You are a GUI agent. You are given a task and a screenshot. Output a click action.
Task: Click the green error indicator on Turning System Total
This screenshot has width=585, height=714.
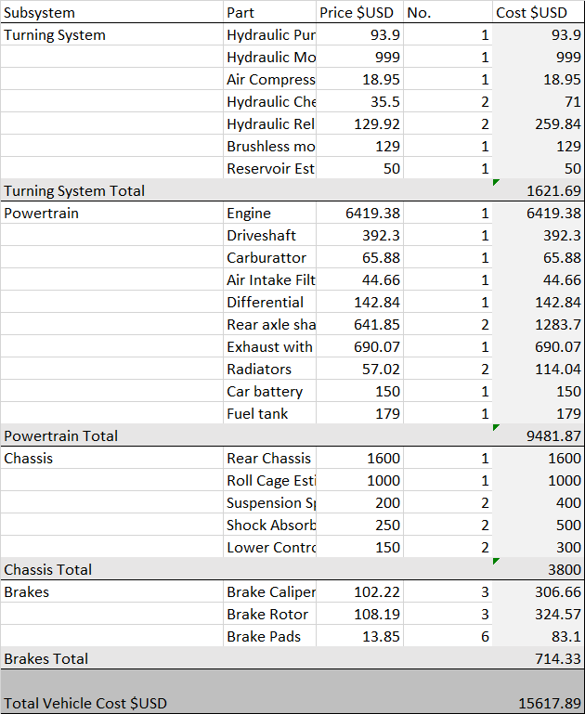pyautogui.click(x=497, y=183)
